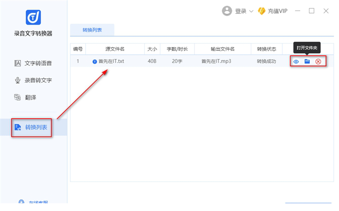Click the output file name 首先在IT.mp3
339x211 pixels.
(216, 61)
